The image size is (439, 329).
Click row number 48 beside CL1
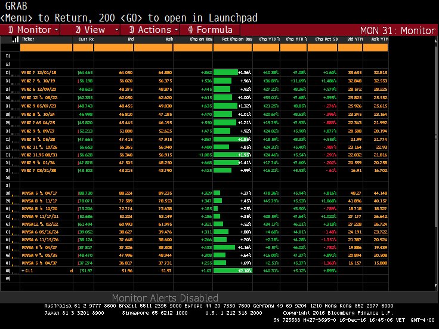[8, 270]
